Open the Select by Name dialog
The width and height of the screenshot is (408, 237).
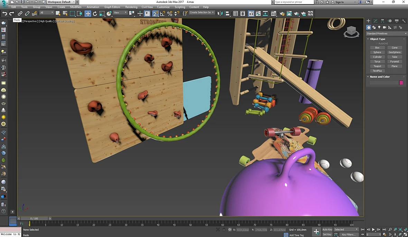65,13
